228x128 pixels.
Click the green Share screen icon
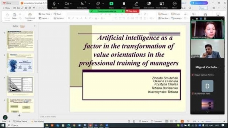(111, 4)
